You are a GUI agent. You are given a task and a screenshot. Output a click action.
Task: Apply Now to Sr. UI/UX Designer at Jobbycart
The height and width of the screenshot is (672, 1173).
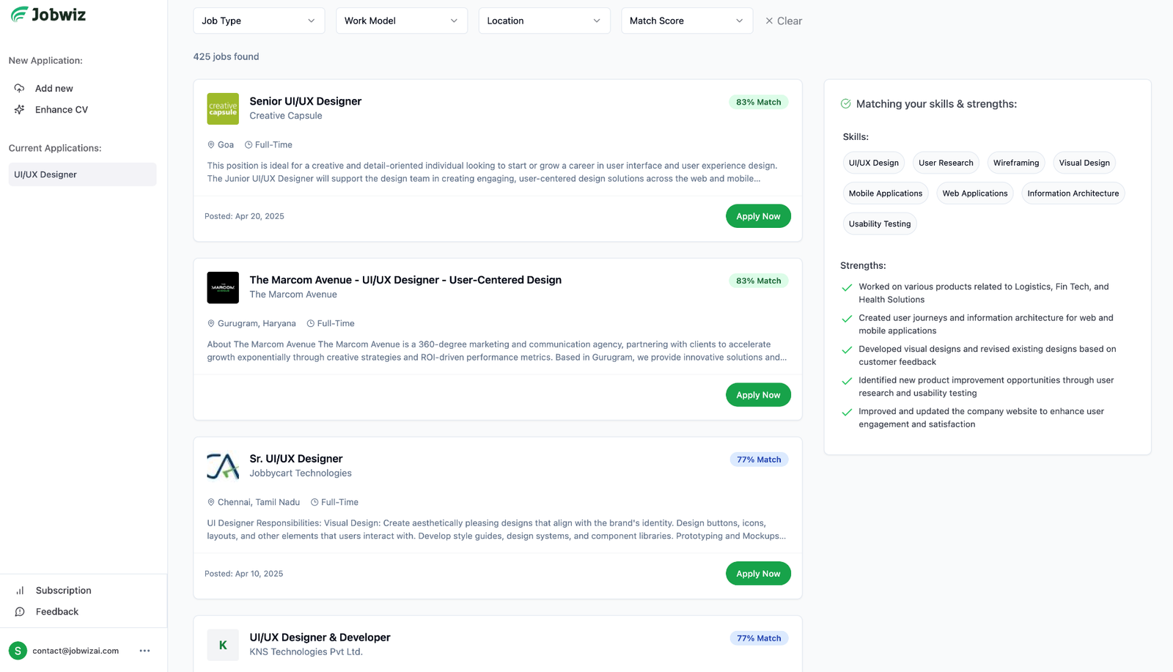[x=757, y=574]
